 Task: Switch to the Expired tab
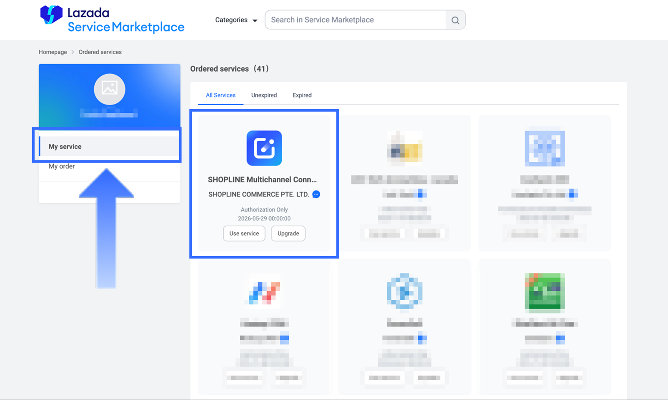pyautogui.click(x=302, y=95)
